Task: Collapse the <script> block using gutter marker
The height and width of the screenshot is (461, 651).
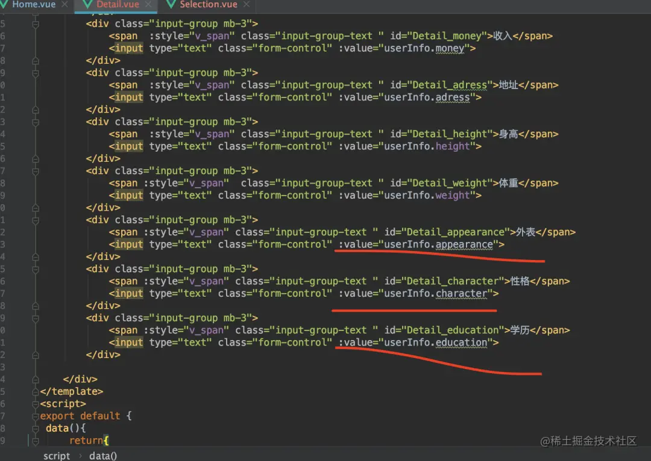Action: click(x=36, y=404)
